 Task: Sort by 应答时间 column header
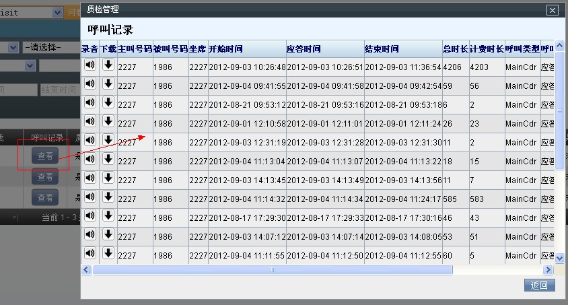(325, 49)
